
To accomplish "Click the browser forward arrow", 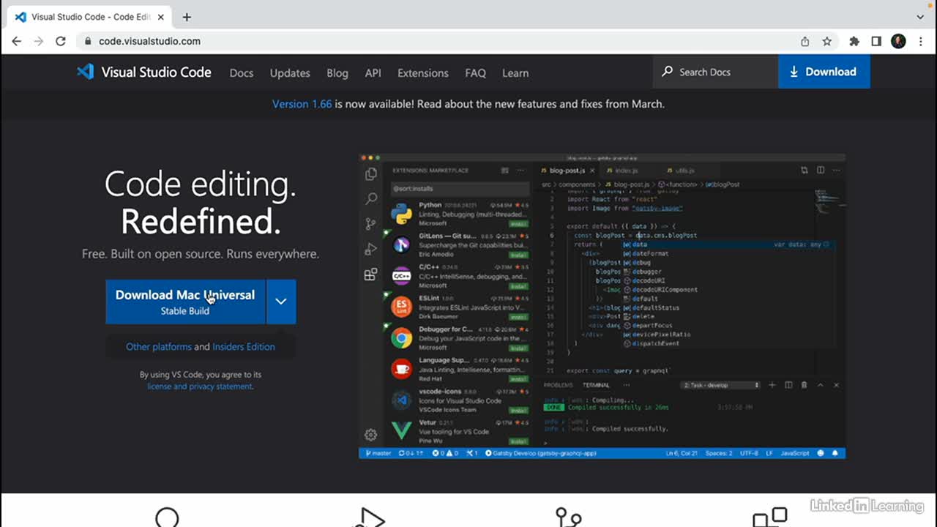I will (38, 42).
